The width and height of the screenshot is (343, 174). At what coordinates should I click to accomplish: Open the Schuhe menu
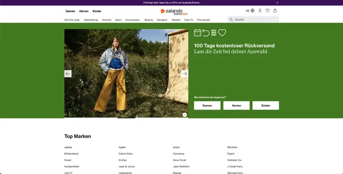coord(107,20)
